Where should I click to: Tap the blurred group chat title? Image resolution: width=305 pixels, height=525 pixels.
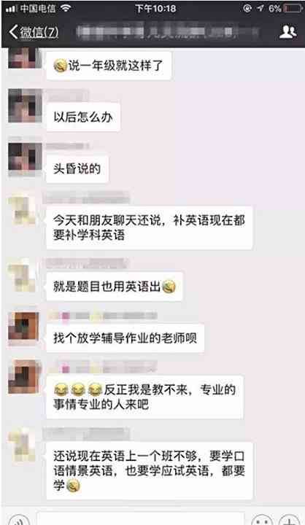pos(167,32)
